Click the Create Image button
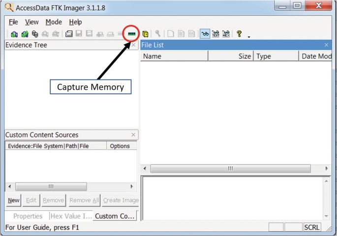The height and width of the screenshot is (236, 337). 121,200
